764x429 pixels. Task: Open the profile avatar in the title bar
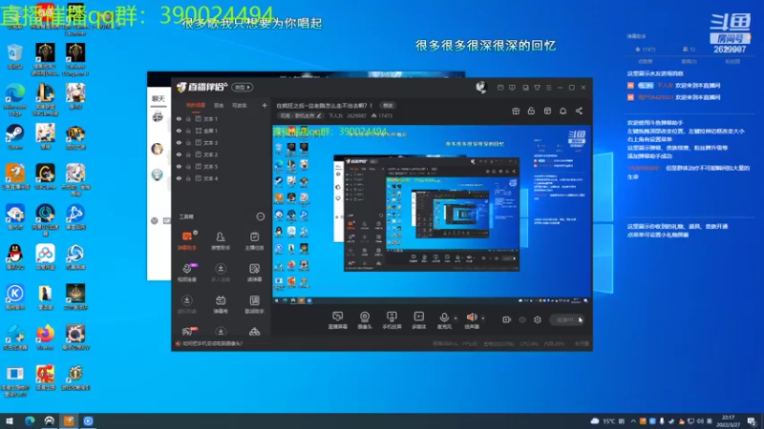click(481, 87)
